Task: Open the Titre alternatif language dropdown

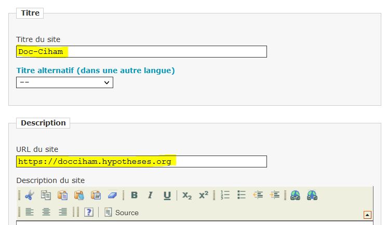Action: click(x=64, y=82)
